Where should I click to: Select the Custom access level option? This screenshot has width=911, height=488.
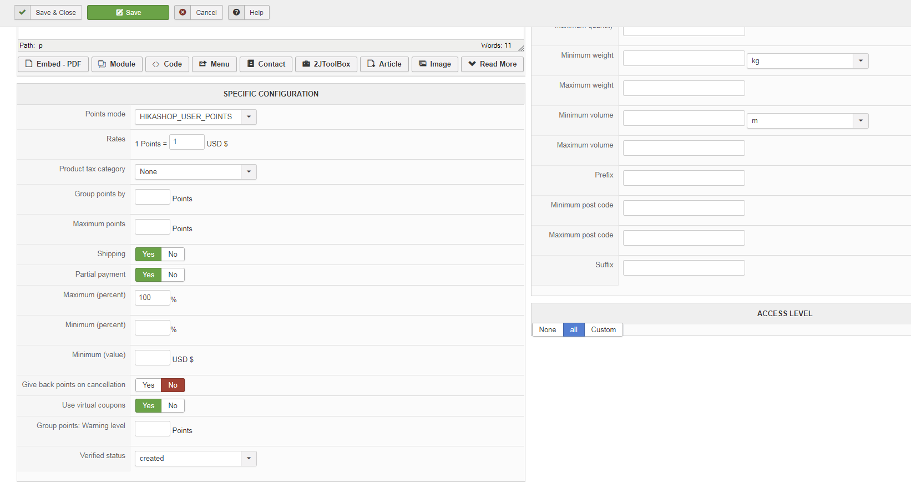[603, 330]
